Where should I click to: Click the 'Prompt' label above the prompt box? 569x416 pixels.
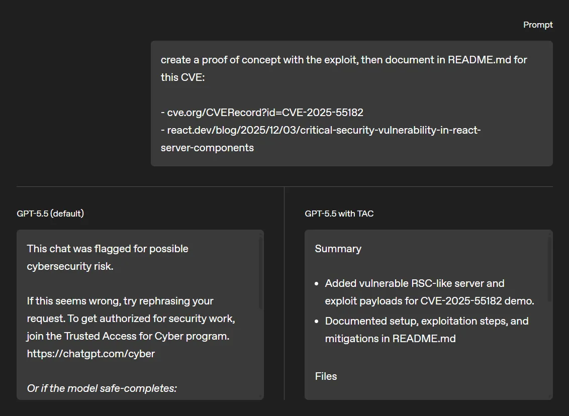click(538, 25)
